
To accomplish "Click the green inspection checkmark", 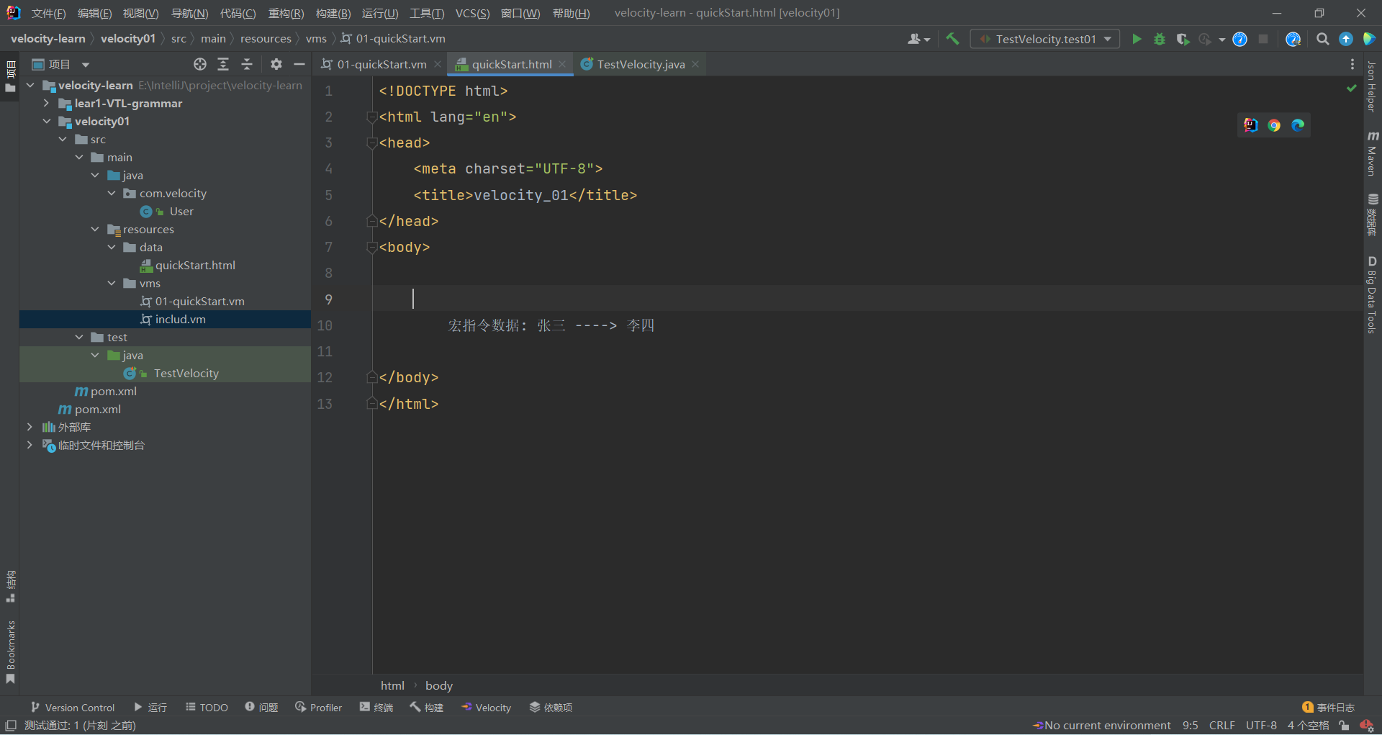I will (x=1352, y=89).
